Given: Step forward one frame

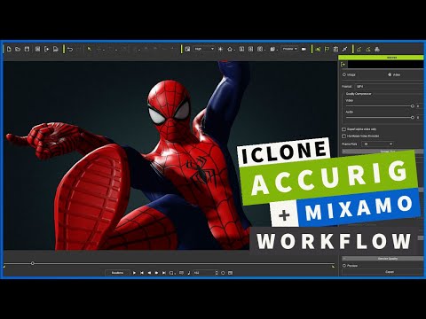Looking at the screenshot, I should (x=156, y=273).
